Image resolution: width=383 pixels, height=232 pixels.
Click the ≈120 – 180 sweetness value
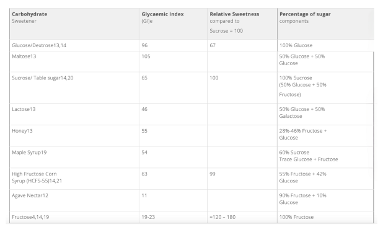pos(222,217)
